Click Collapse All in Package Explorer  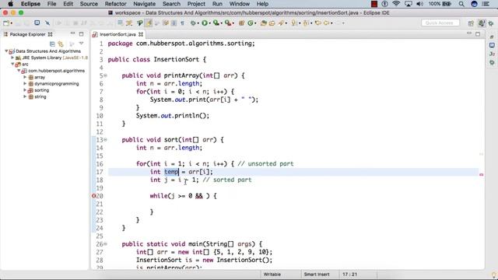click(x=52, y=44)
